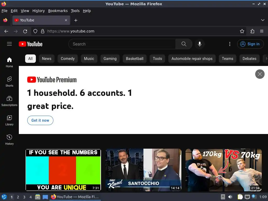Click the browser URL address bar

tap(138, 31)
